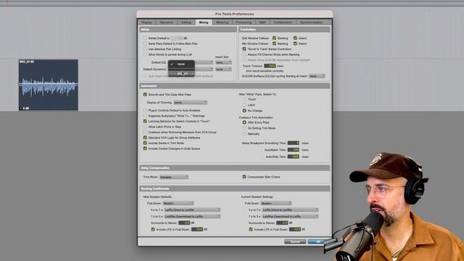This screenshot has width=464, height=261.
Task: Open EUCON EQ Dyn cycling insert dropdown
Action: [x=317, y=76]
